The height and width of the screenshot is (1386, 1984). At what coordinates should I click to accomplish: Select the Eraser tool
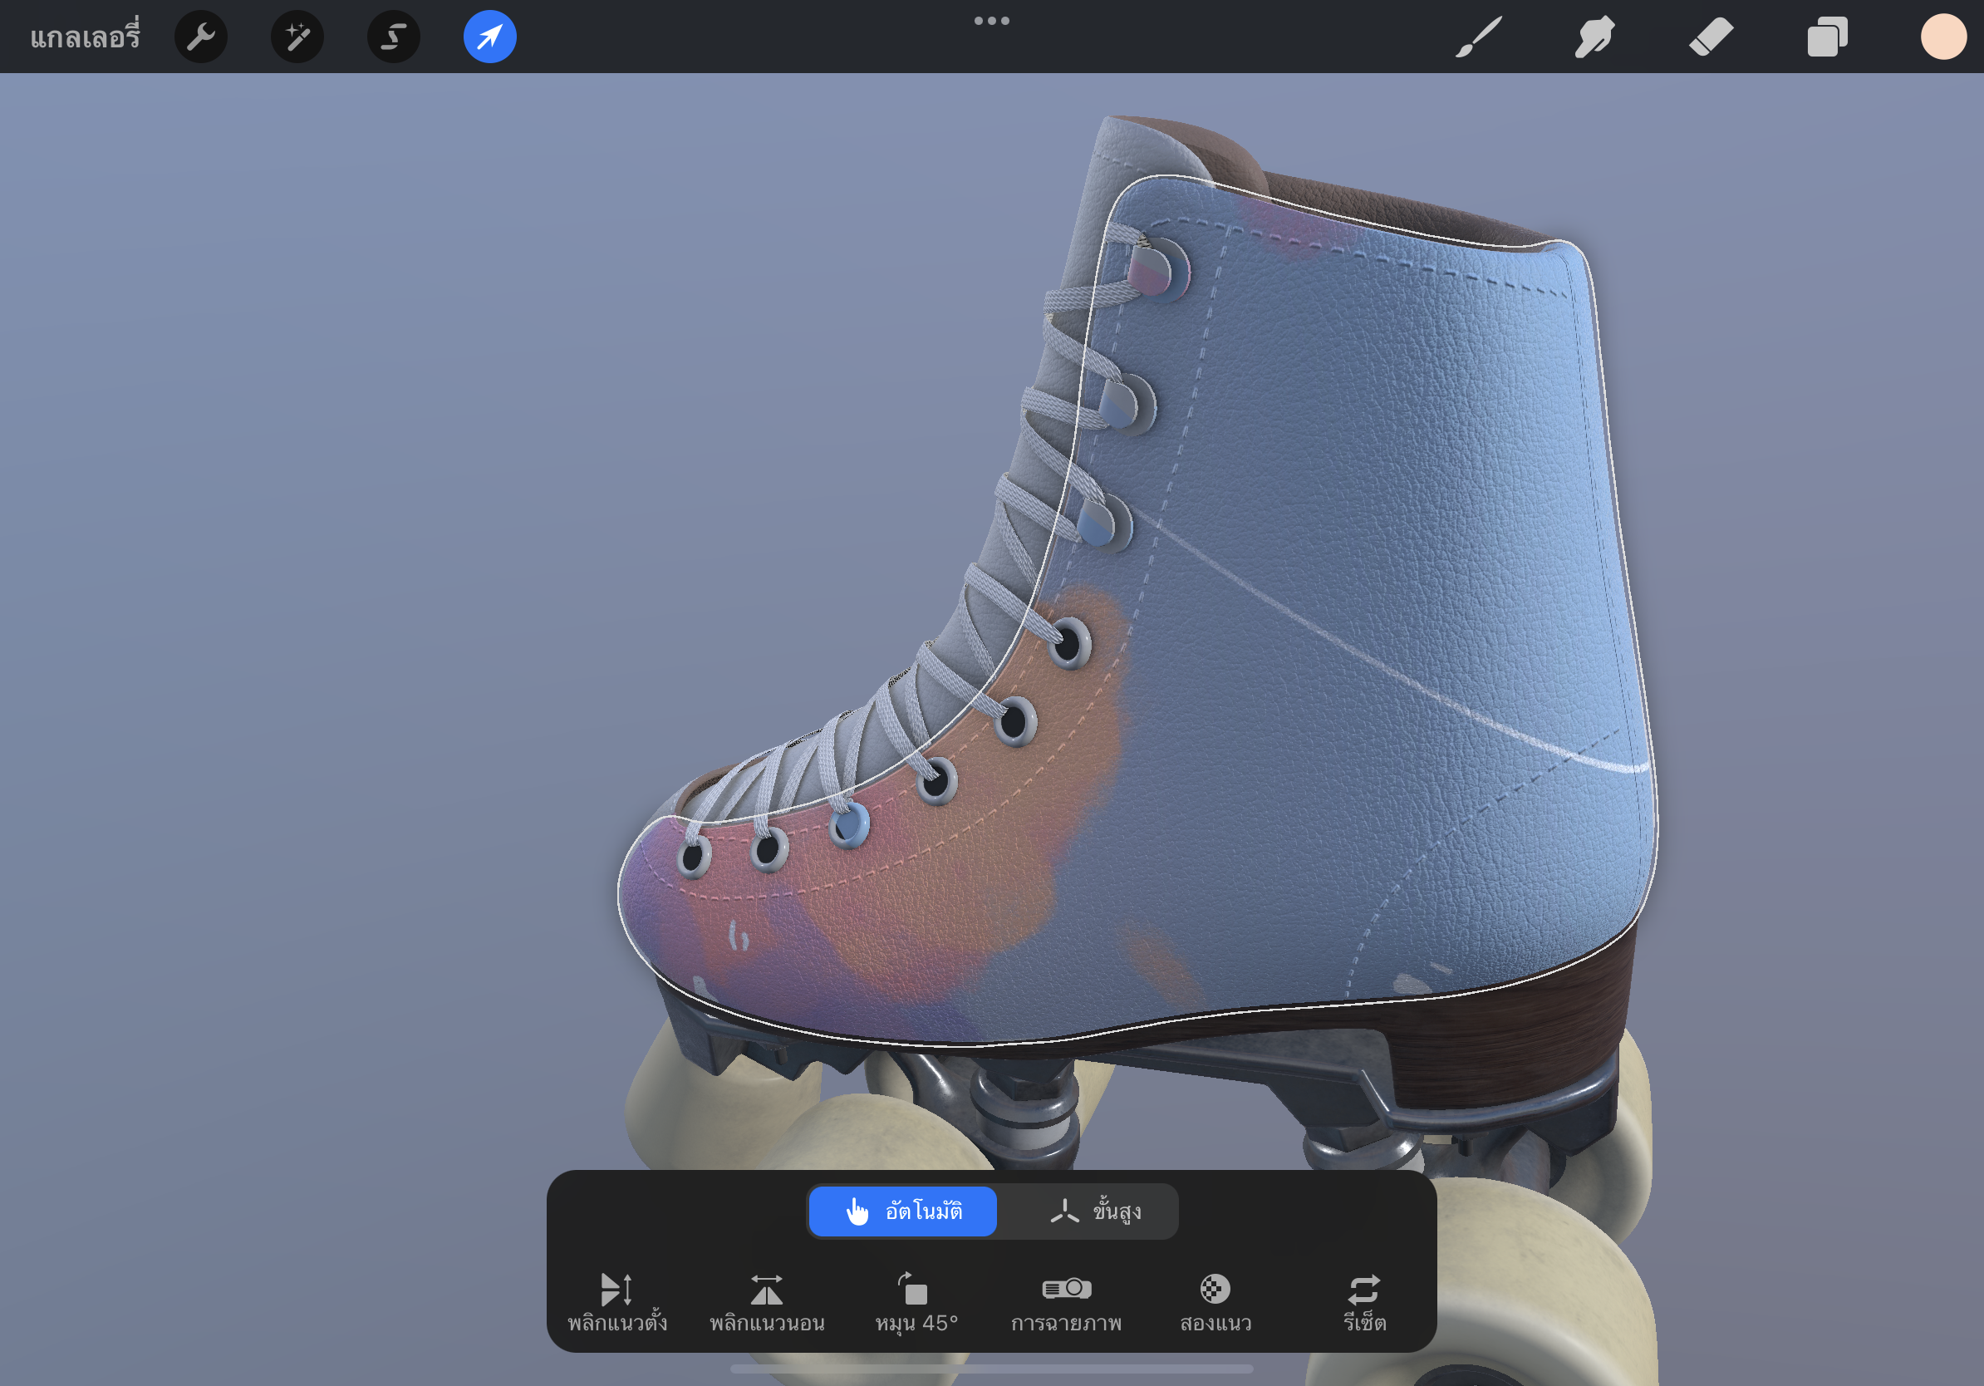tap(1711, 37)
